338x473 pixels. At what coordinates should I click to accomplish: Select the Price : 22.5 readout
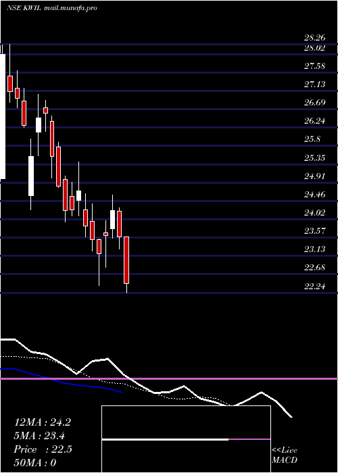pos(43,449)
